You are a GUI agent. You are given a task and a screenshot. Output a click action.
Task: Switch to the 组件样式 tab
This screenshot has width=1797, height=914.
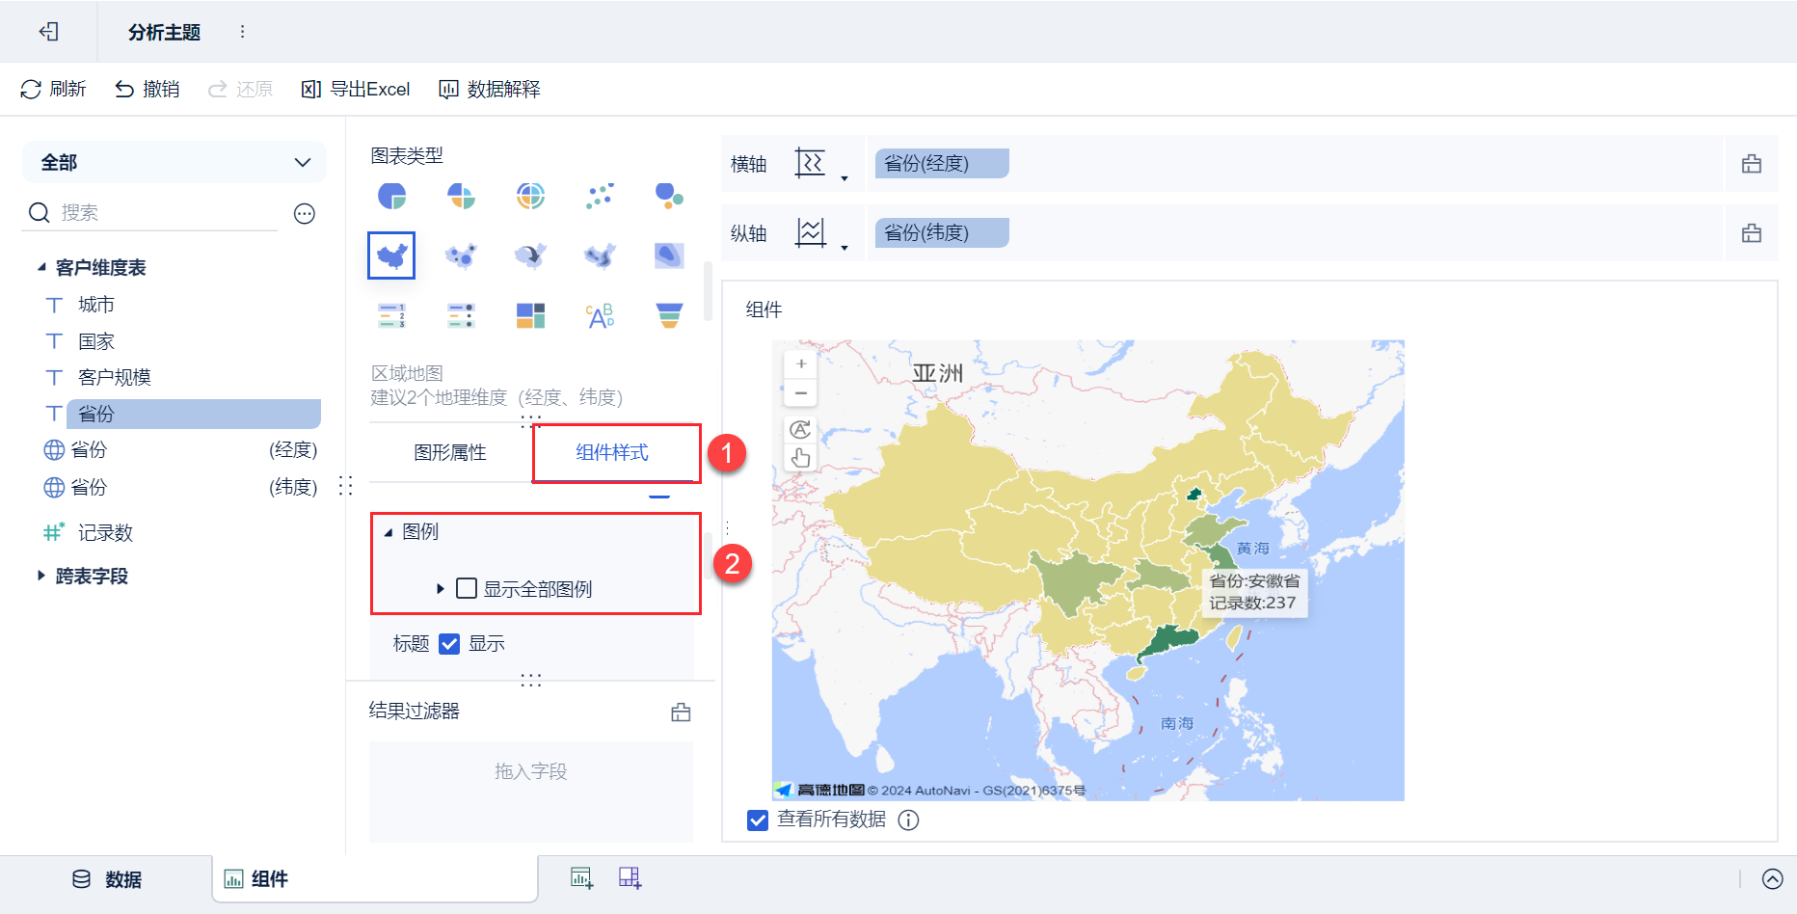click(x=612, y=452)
